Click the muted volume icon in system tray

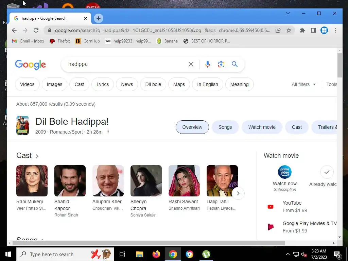click(304, 254)
